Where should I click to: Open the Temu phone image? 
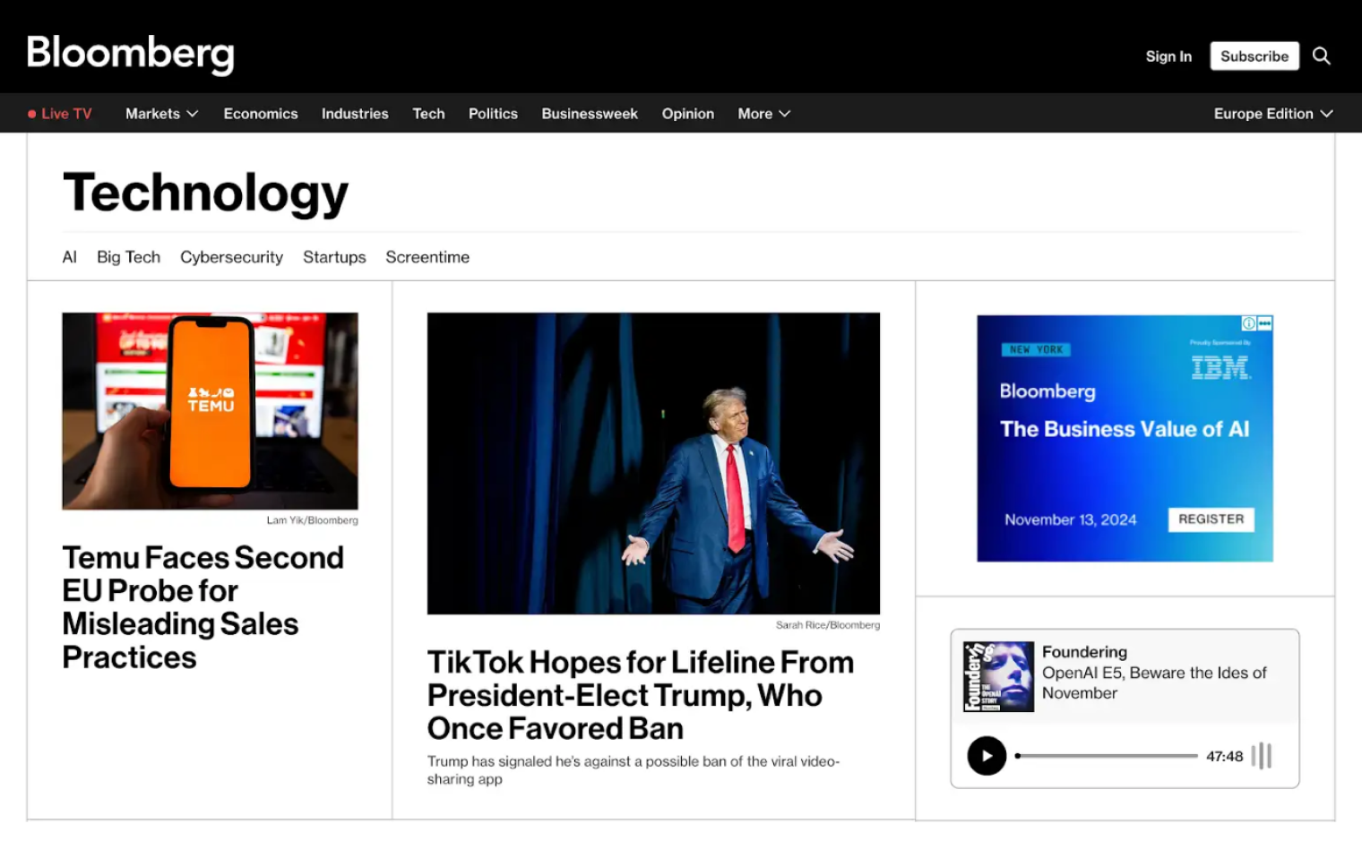210,411
